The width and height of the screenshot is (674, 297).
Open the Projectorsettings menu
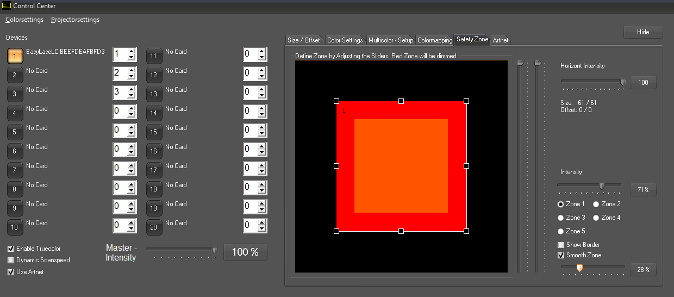pos(75,20)
